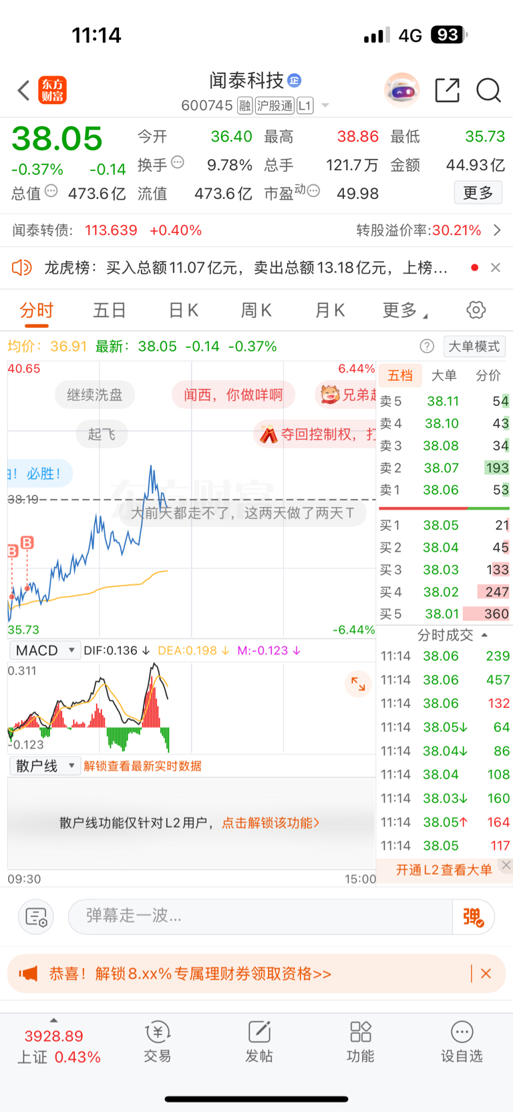Close the 龙虎榜 notice with the X
513x1112 pixels.
[495, 268]
